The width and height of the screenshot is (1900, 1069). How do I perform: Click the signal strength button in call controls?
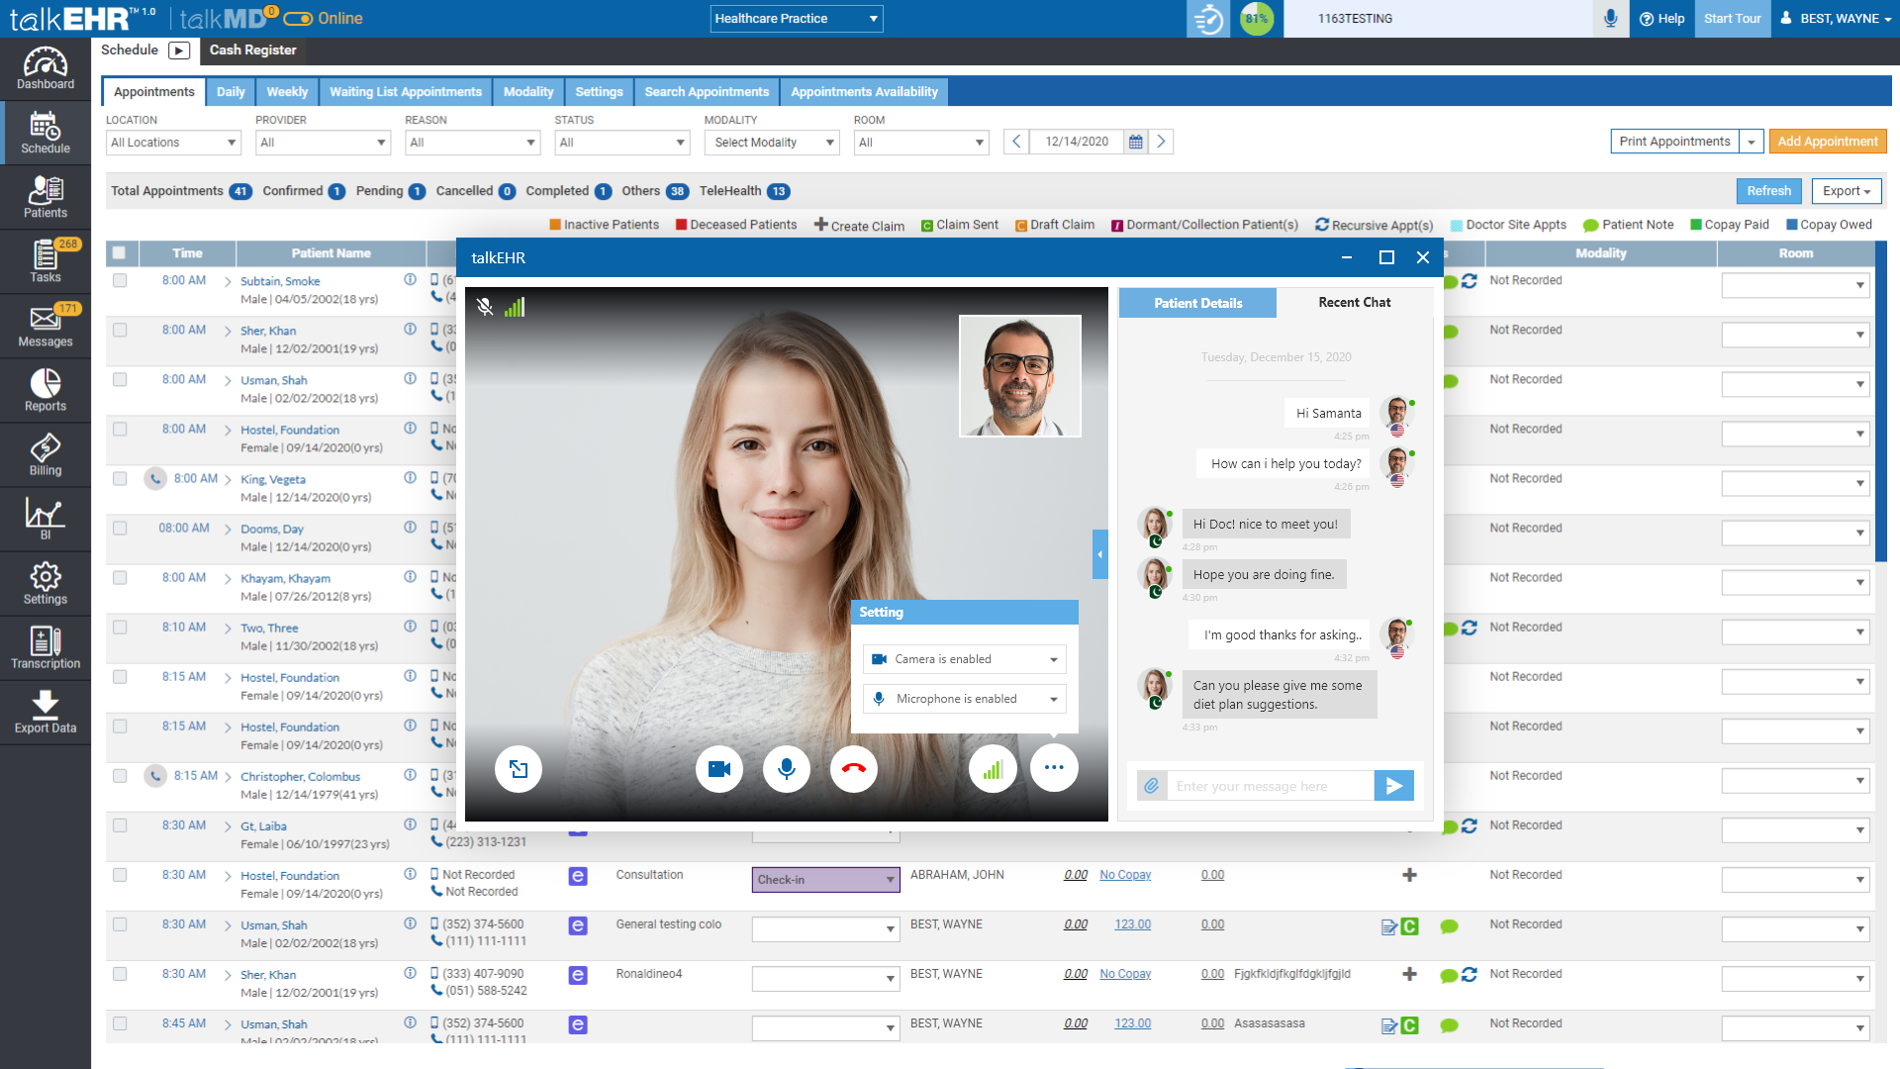point(993,769)
